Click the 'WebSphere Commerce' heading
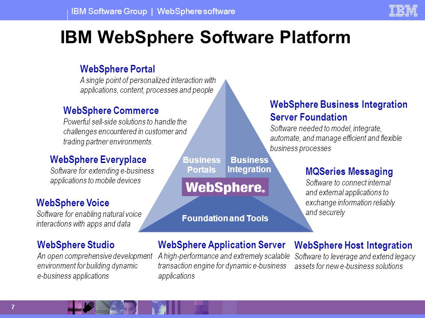 click(111, 110)
